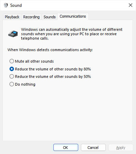Dismiss the dialog with Cancel
The height and width of the screenshot is (154, 136).
(x=93, y=148)
